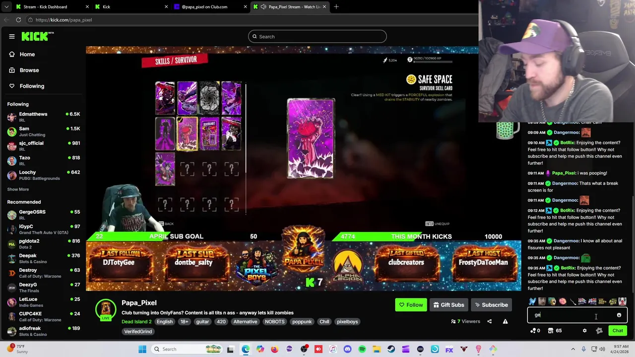Insert the pink face emote

point(563,301)
